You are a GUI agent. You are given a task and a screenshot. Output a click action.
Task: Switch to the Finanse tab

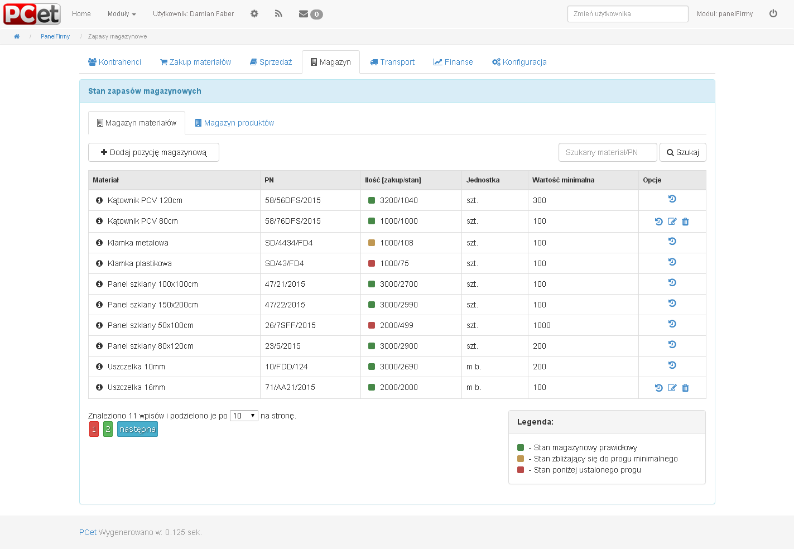click(x=453, y=62)
